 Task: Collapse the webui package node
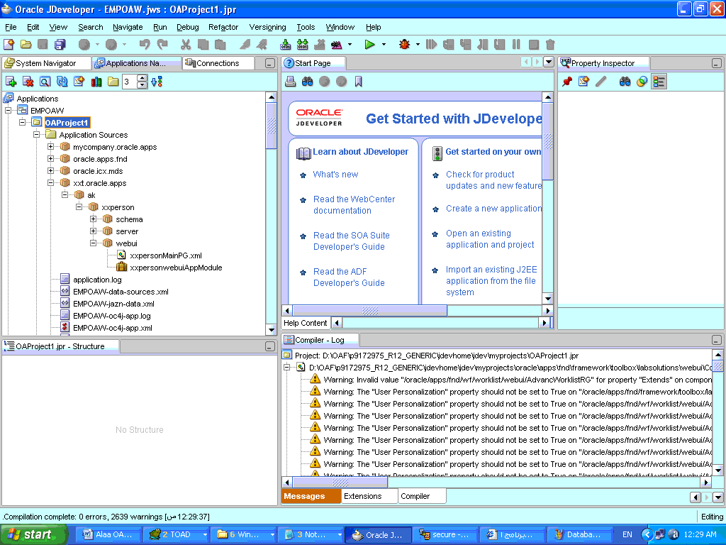click(x=93, y=243)
